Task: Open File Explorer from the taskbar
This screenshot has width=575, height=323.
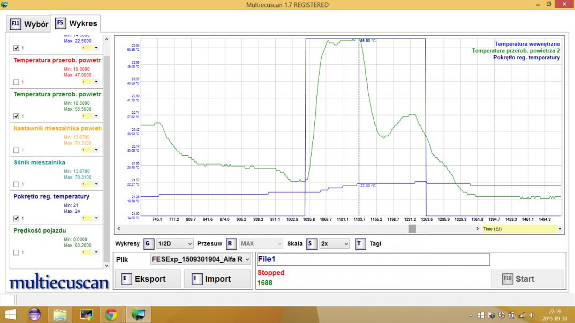Action: click(60, 314)
